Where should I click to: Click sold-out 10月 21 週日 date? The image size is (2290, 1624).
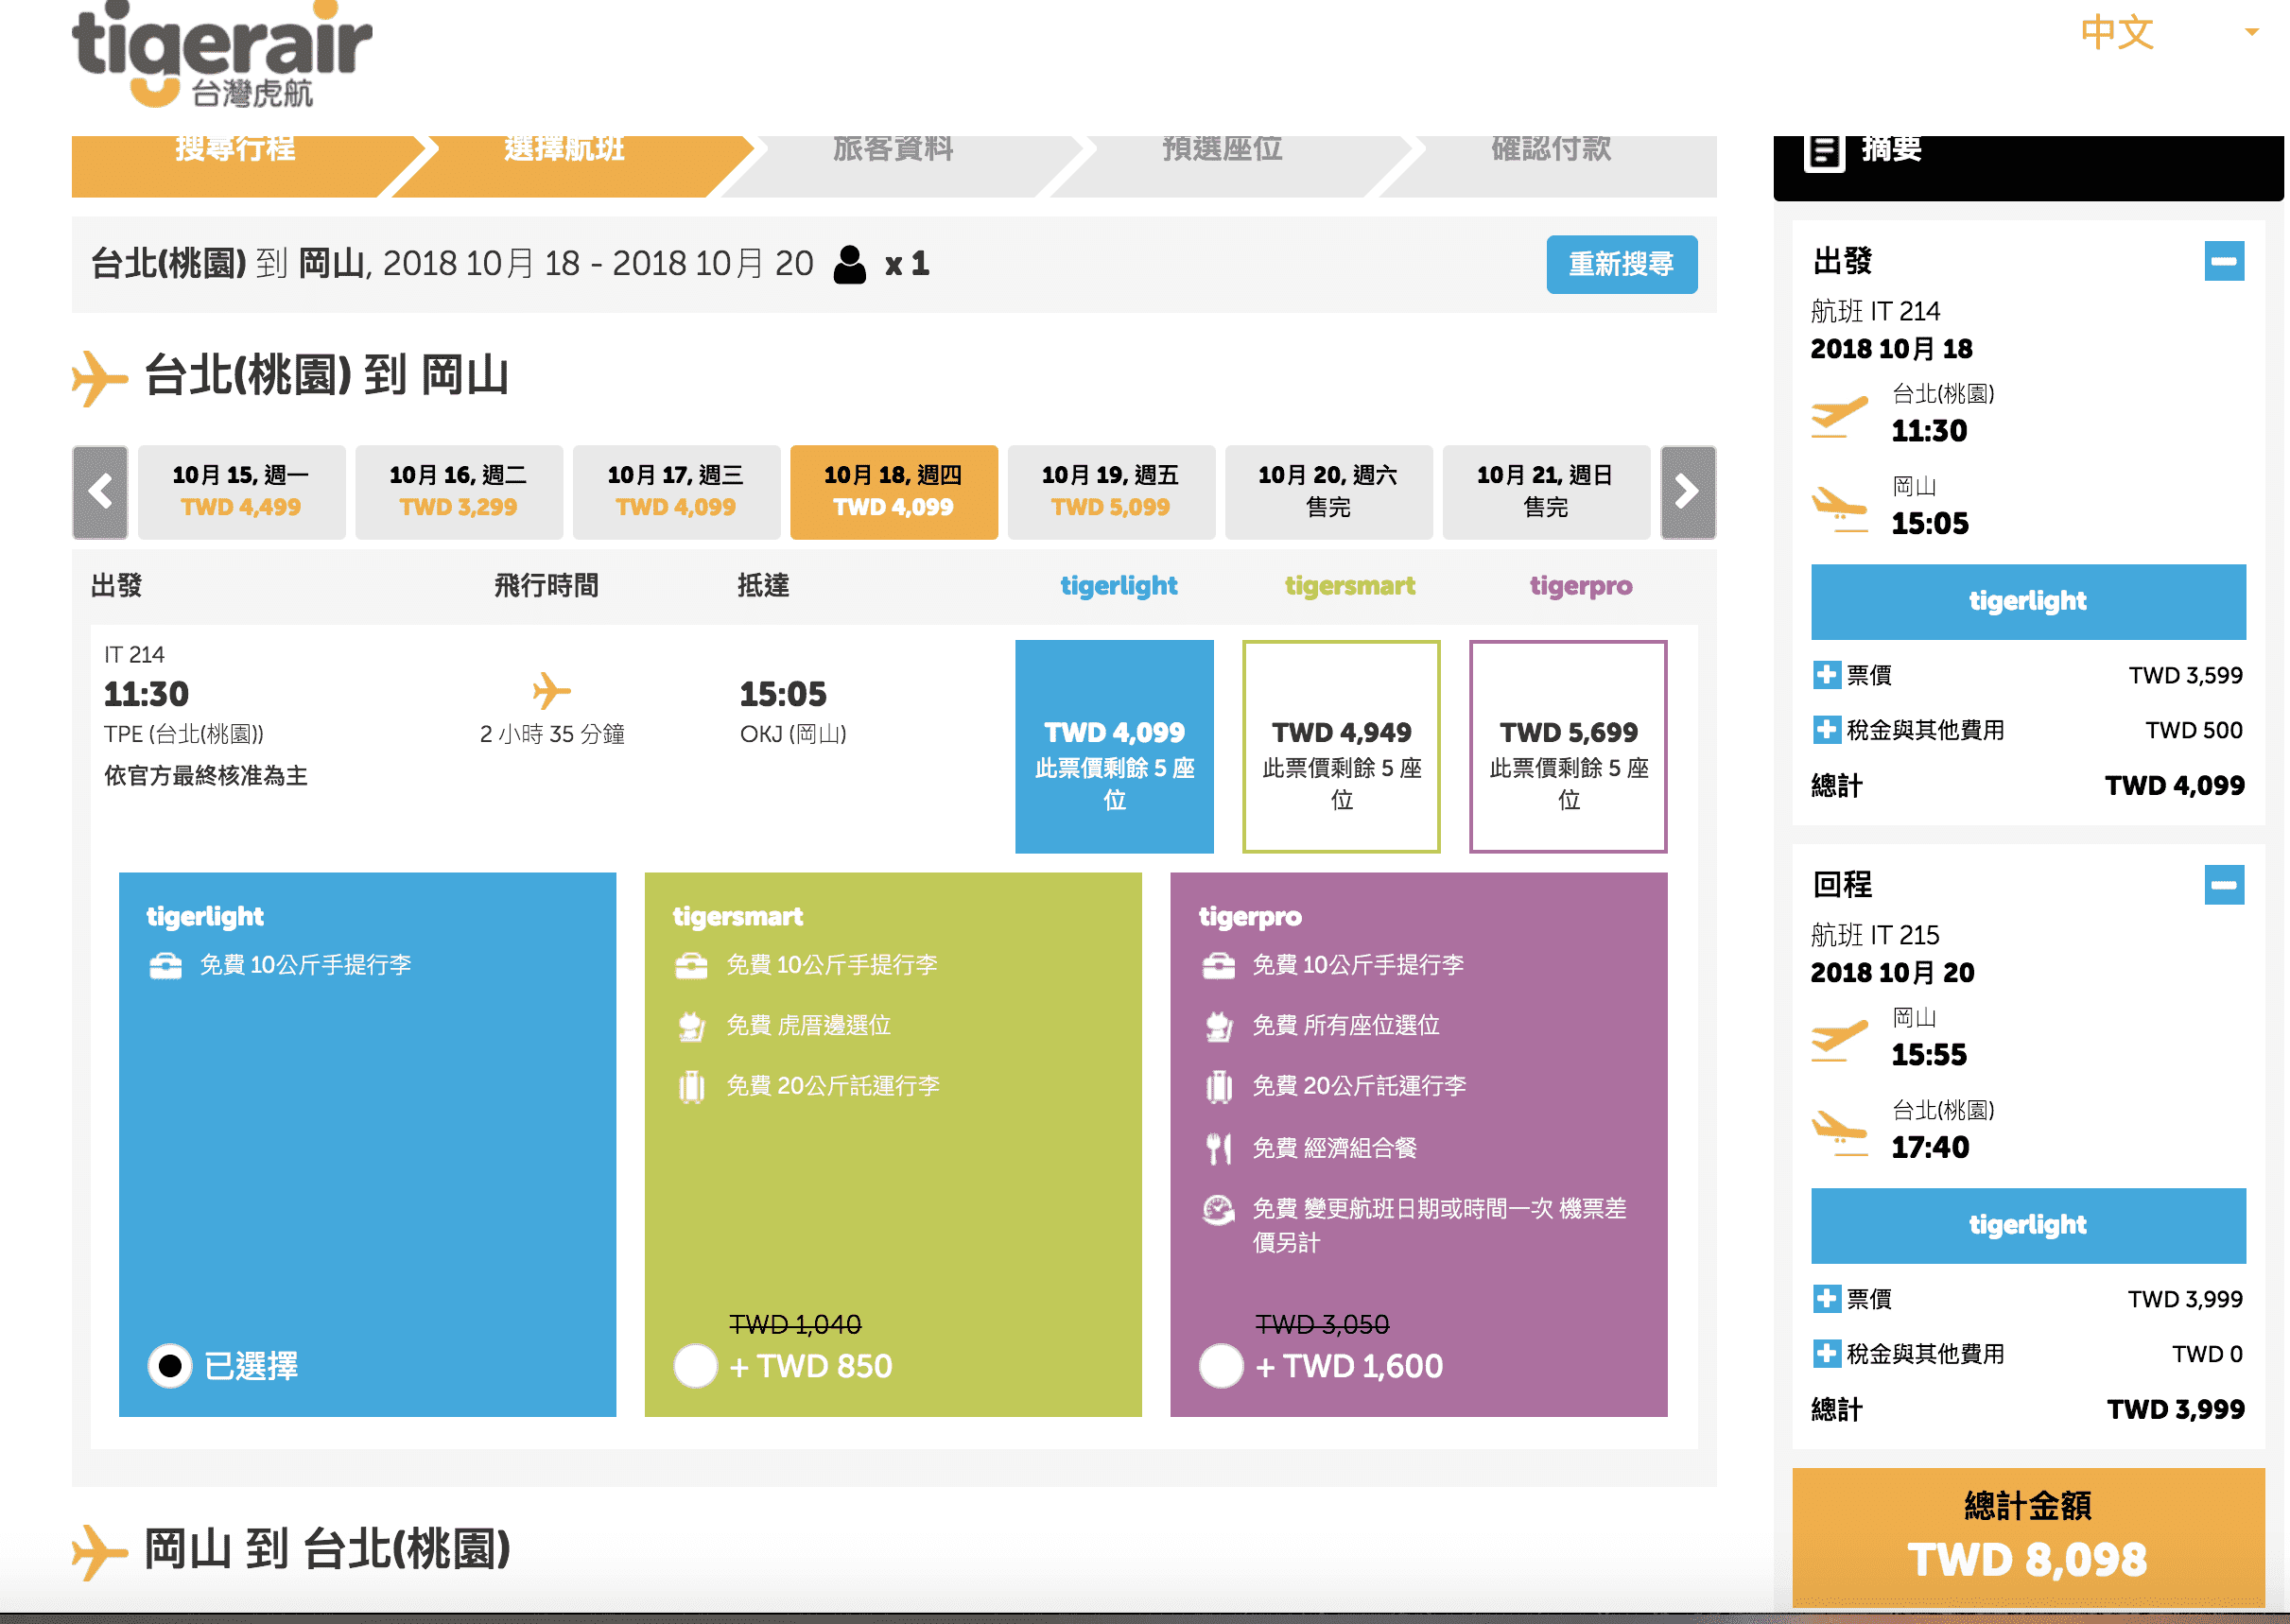(x=1546, y=492)
